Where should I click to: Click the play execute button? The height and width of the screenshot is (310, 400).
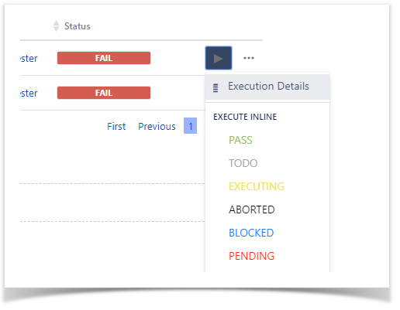click(219, 58)
